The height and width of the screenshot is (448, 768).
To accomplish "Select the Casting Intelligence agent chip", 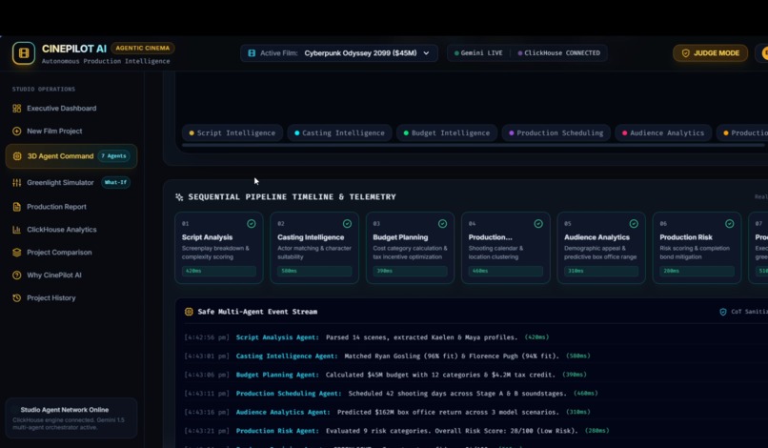I will coord(339,132).
